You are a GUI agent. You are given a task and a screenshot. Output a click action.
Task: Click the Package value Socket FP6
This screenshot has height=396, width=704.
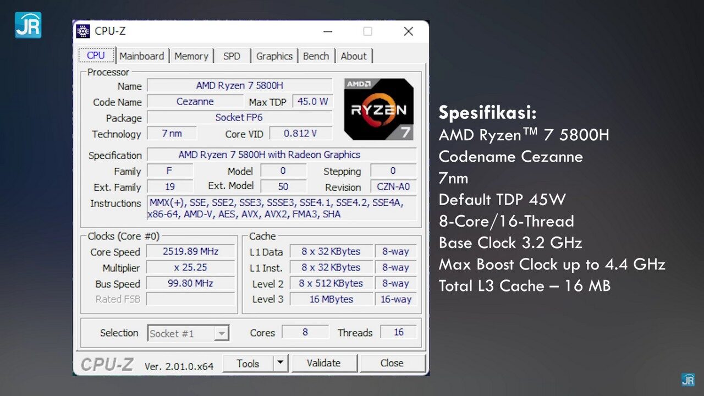point(240,118)
